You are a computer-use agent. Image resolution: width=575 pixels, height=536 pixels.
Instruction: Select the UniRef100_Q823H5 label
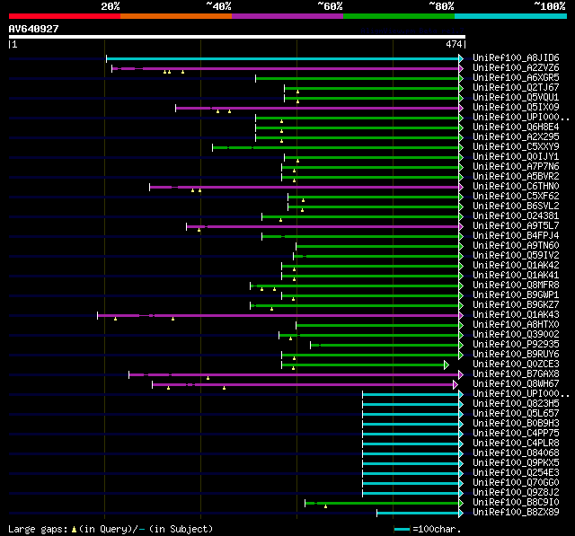point(516,404)
